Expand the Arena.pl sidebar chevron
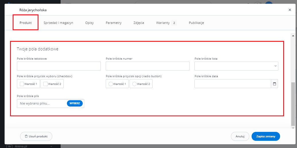The image size is (297, 148). 51,146
